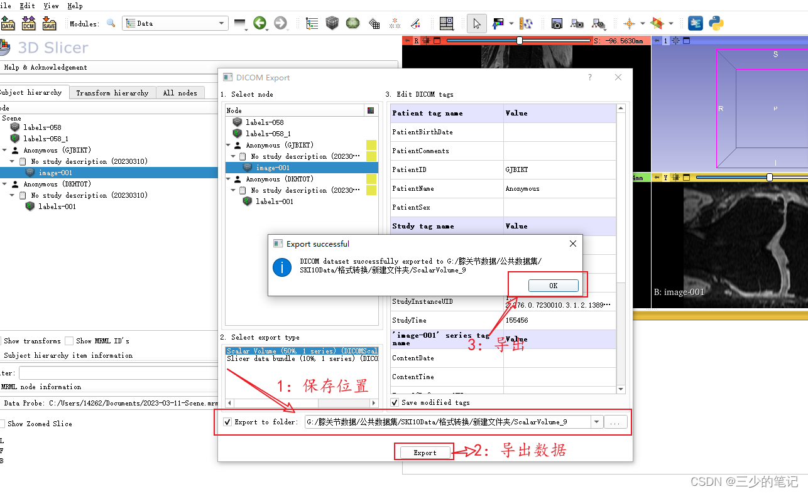This screenshot has height=494, width=808.
Task: Collapse Anonymous (GJBIKT) in export node list
Action: [229, 145]
